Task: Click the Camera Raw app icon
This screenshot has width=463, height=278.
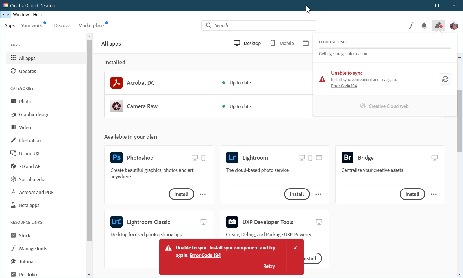Action: pos(116,106)
